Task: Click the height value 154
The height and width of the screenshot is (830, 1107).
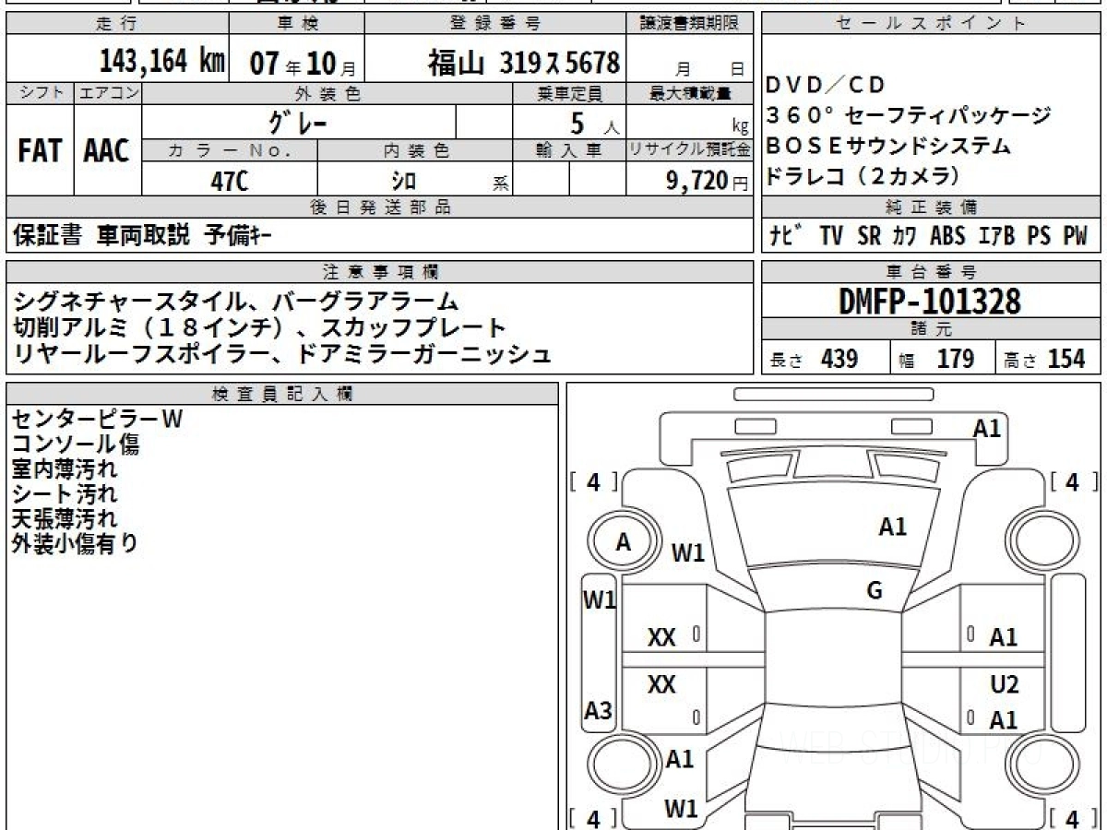Action: click(1066, 359)
